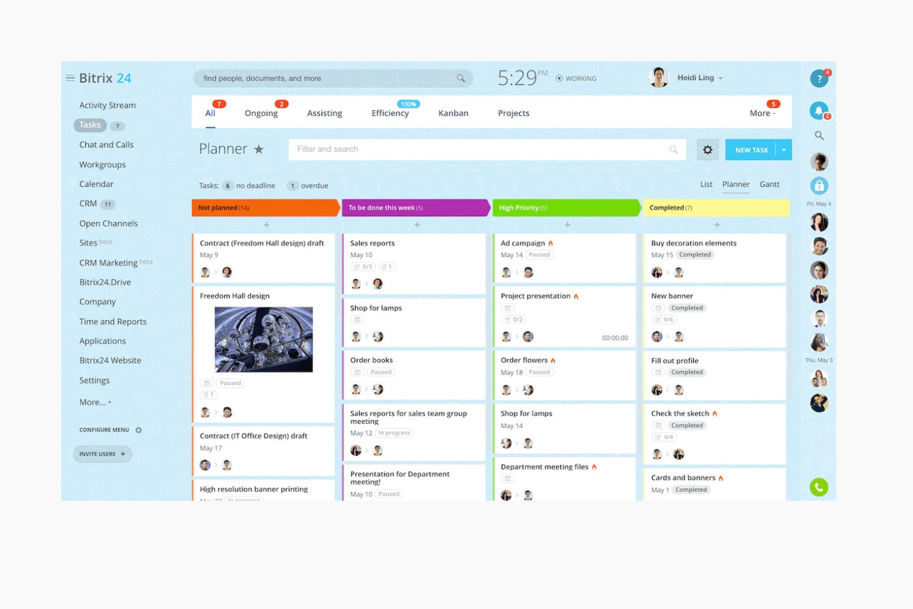The image size is (913, 609).
Task: Select the orange Not planned column header
Action: point(266,208)
